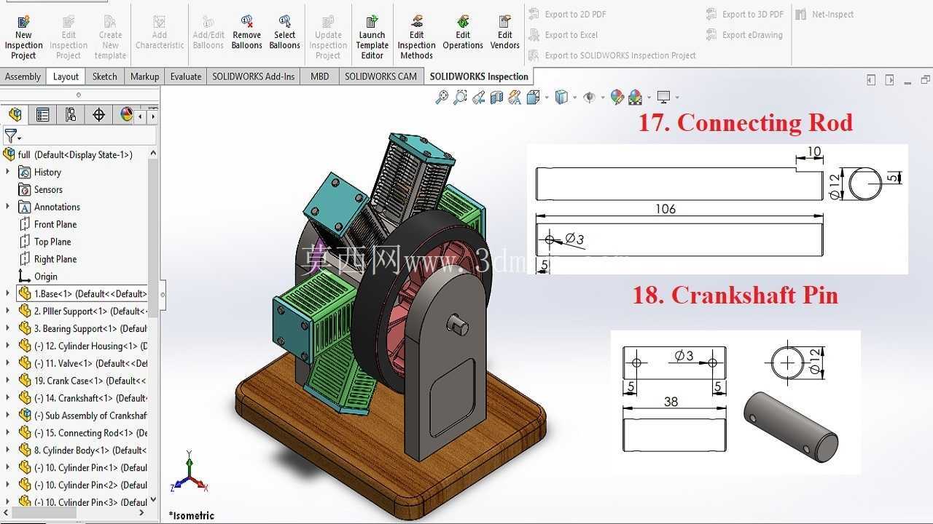Click New Inspection Project icon

(23, 36)
